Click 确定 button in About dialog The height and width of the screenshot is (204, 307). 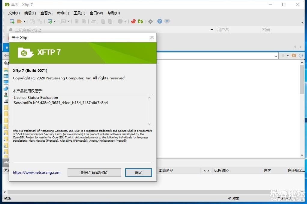[138, 173]
